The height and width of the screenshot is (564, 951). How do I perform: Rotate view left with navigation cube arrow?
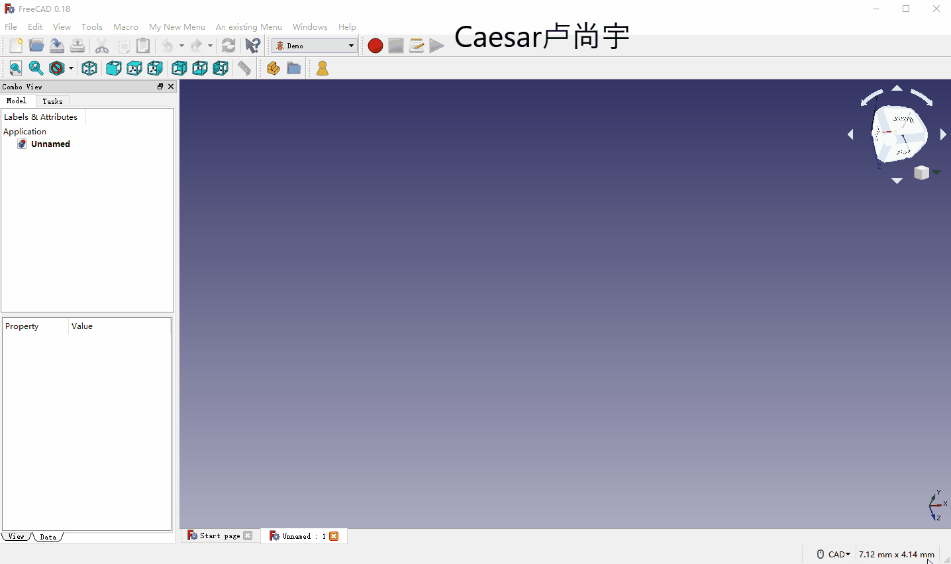click(850, 134)
